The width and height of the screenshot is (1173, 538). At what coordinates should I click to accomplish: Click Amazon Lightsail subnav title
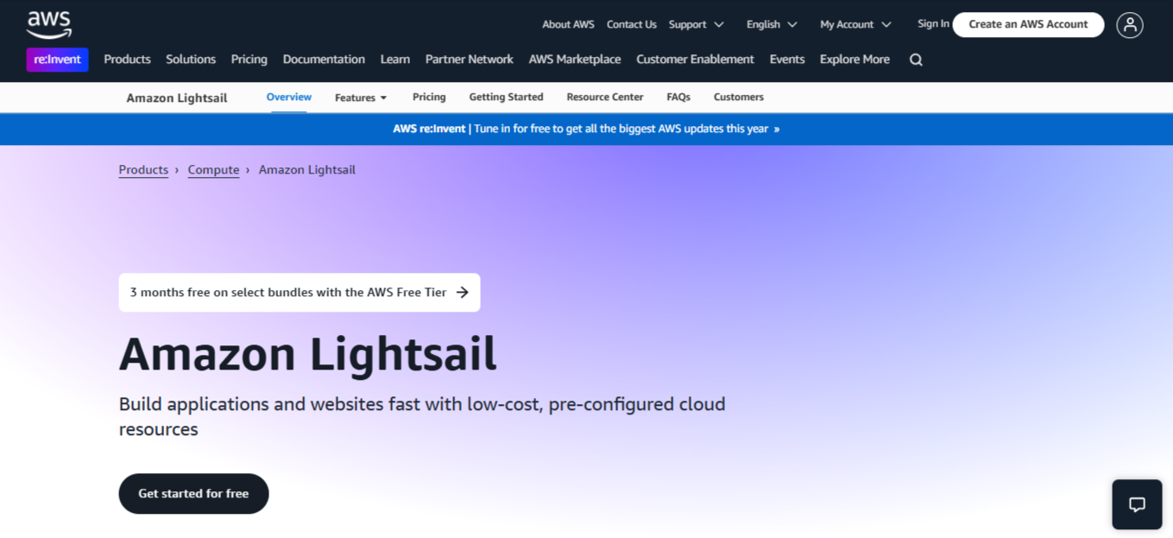pos(177,98)
